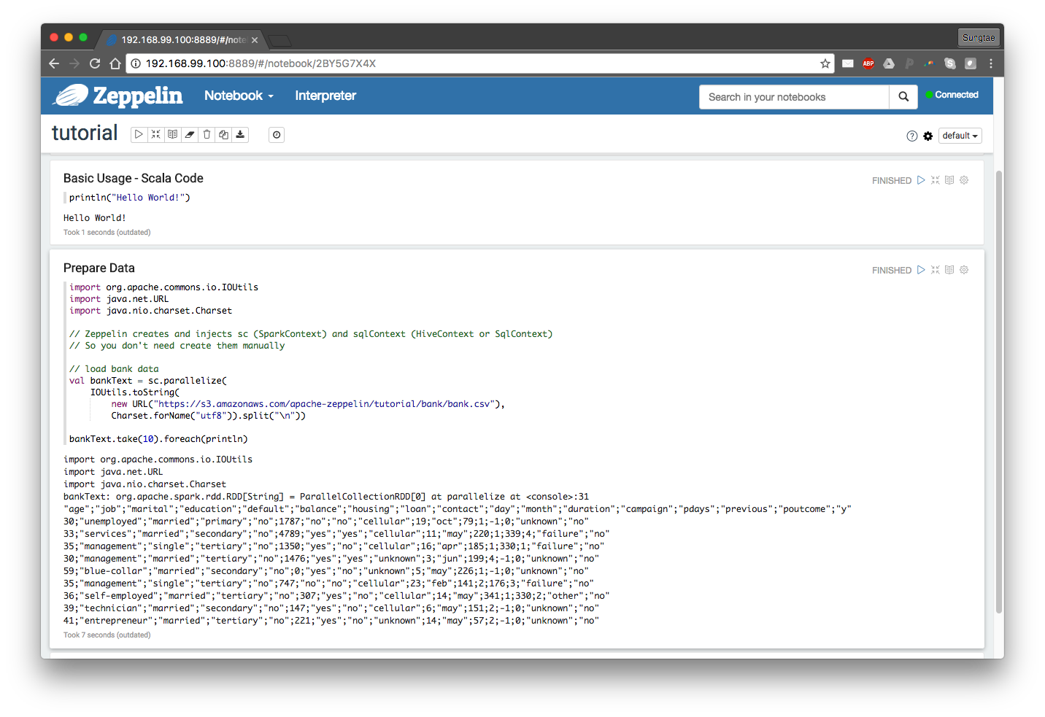1045x717 pixels.
Task: Delete the notebook using the trash icon
Action: tap(207, 135)
